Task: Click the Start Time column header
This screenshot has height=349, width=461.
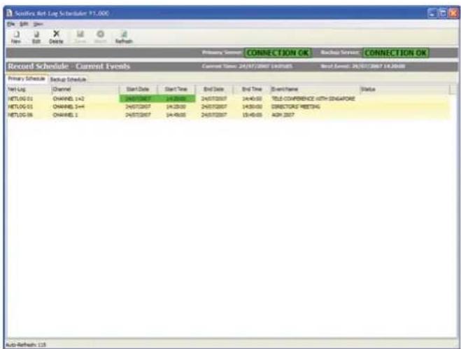Action: (x=176, y=89)
